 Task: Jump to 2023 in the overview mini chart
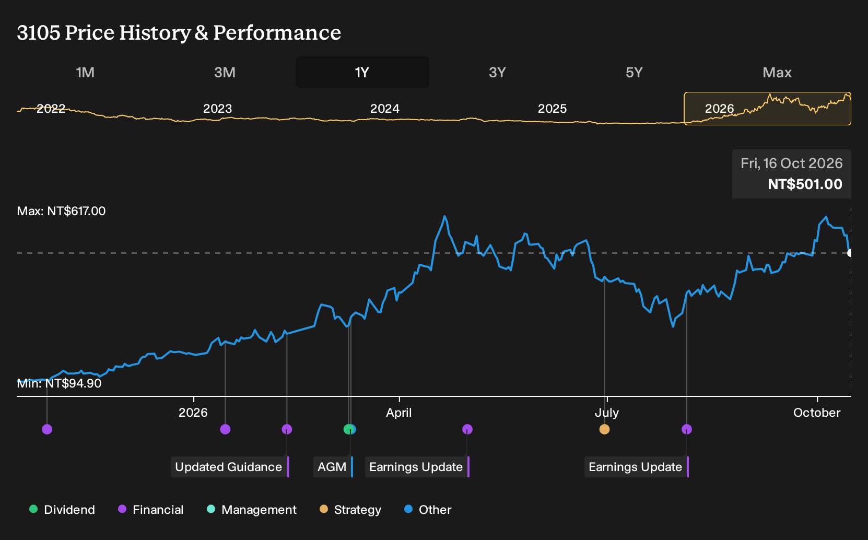217,109
